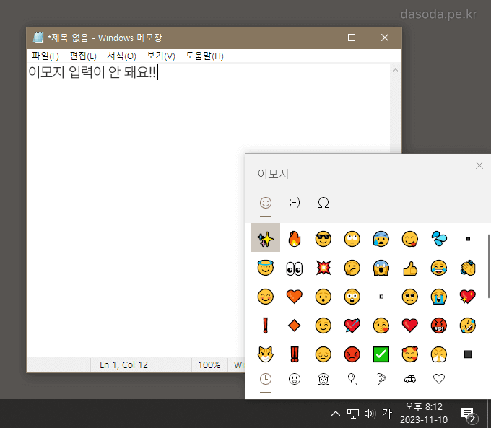
Task: Select the orange heart emoji
Action: 295,297
